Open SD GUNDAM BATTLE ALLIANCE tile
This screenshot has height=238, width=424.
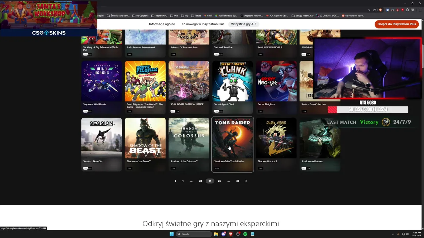click(x=189, y=88)
